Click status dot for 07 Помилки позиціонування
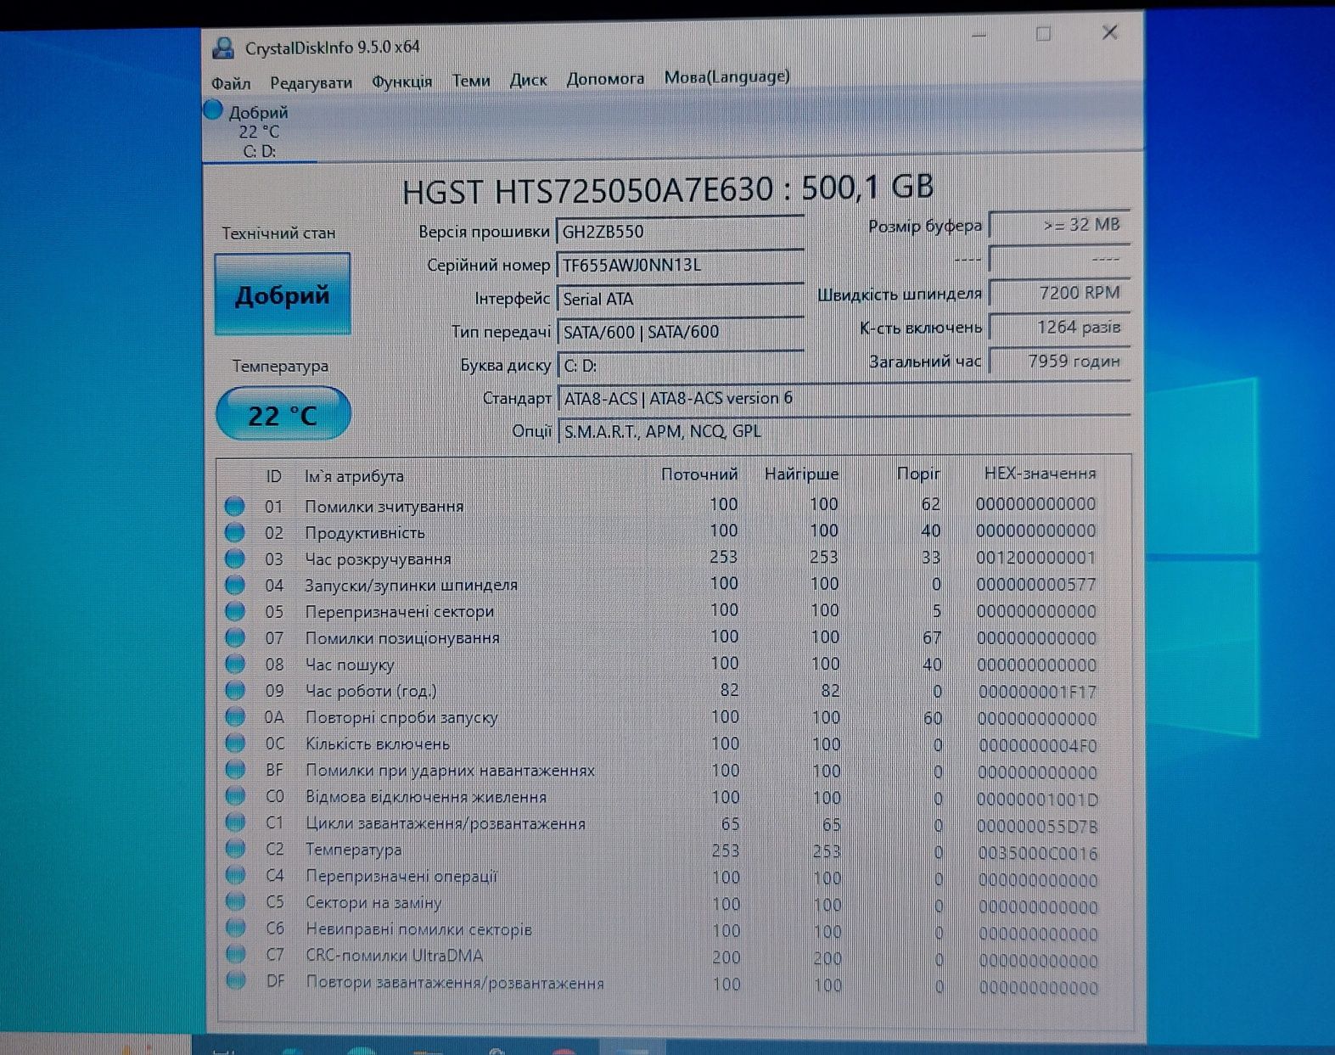1335x1055 pixels. click(235, 637)
